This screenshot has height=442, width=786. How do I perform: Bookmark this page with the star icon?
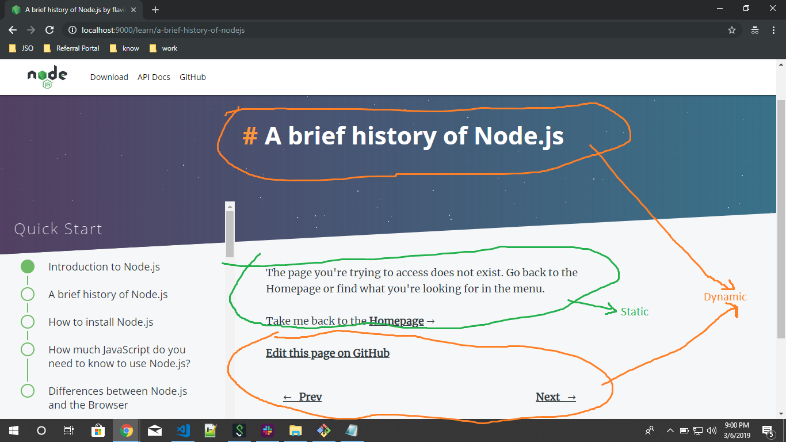click(732, 30)
